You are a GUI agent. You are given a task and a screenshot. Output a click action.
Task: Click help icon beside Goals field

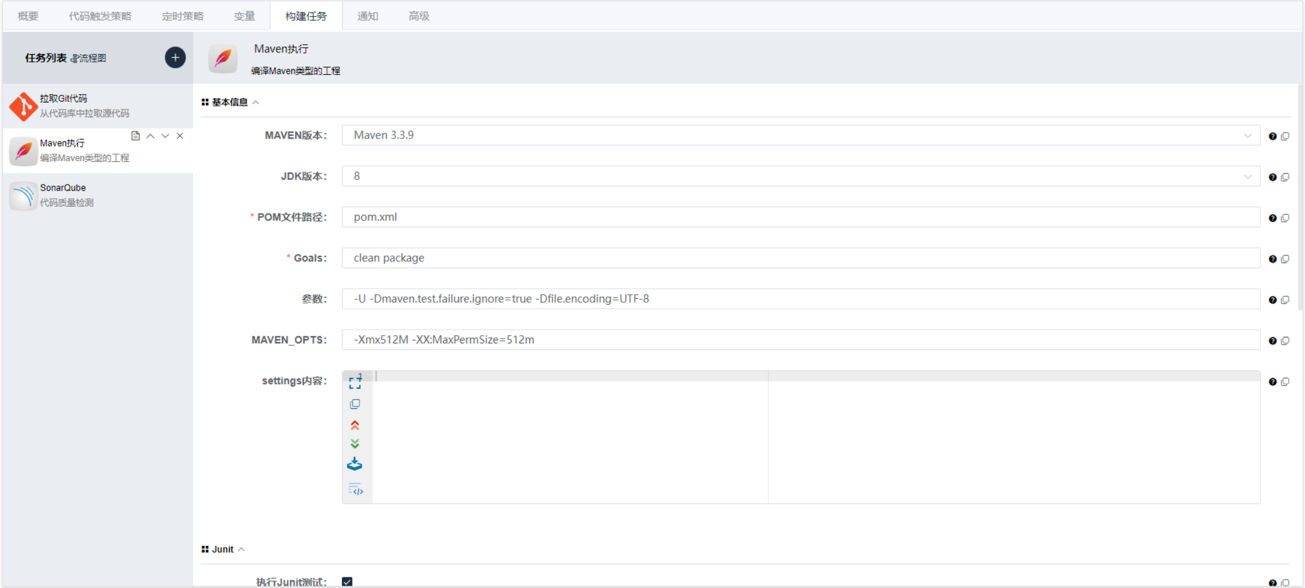click(1272, 259)
